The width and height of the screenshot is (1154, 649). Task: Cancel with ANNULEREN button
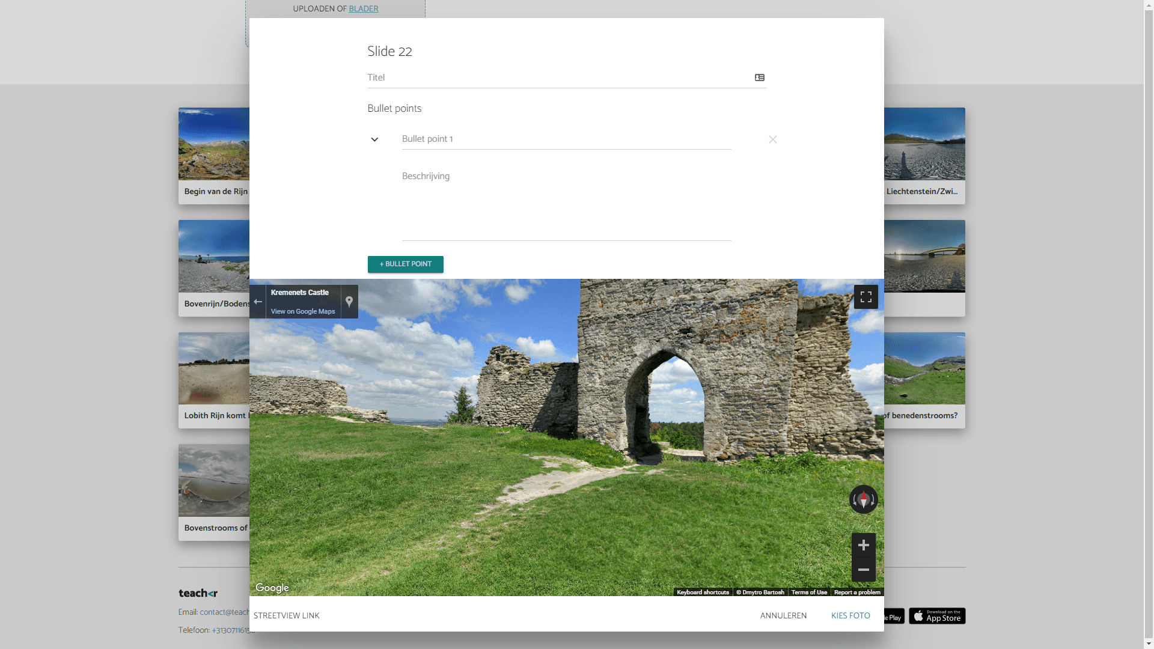(x=783, y=616)
